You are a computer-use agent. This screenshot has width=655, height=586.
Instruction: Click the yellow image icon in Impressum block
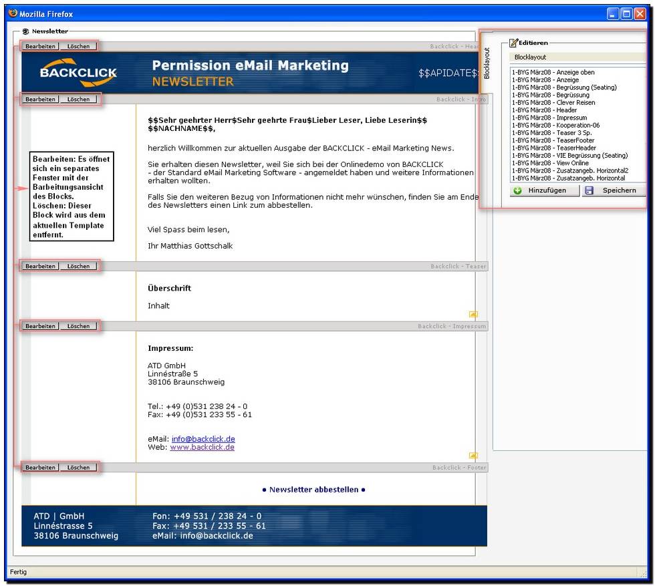coord(473,455)
